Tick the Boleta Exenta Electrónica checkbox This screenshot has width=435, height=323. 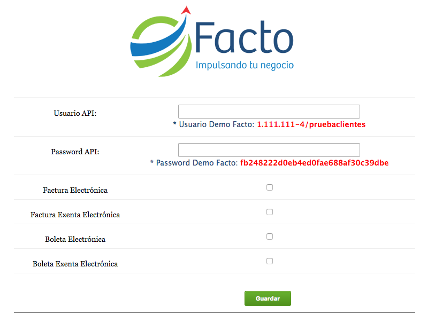tap(270, 261)
